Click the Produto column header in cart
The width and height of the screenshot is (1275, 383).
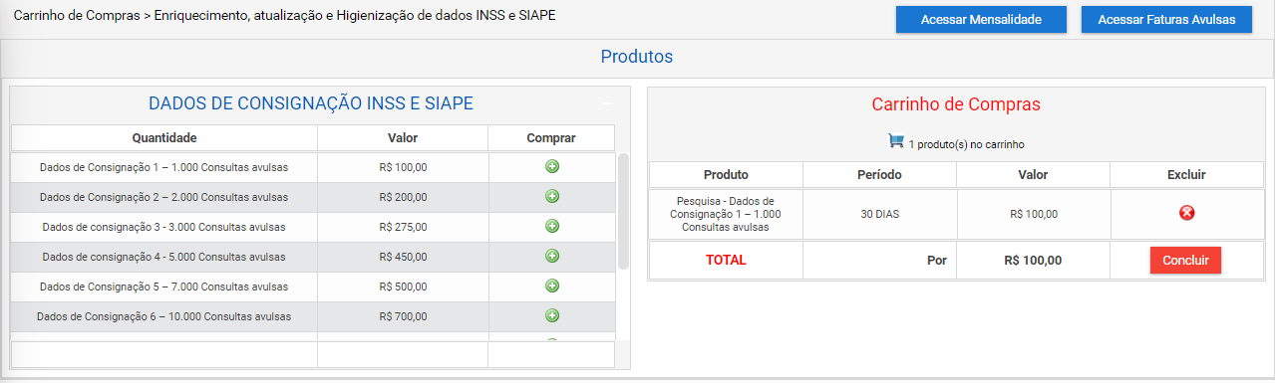[726, 174]
